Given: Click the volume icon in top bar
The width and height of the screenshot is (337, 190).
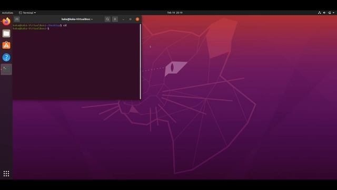Looking at the screenshot, I should tap(324, 13).
